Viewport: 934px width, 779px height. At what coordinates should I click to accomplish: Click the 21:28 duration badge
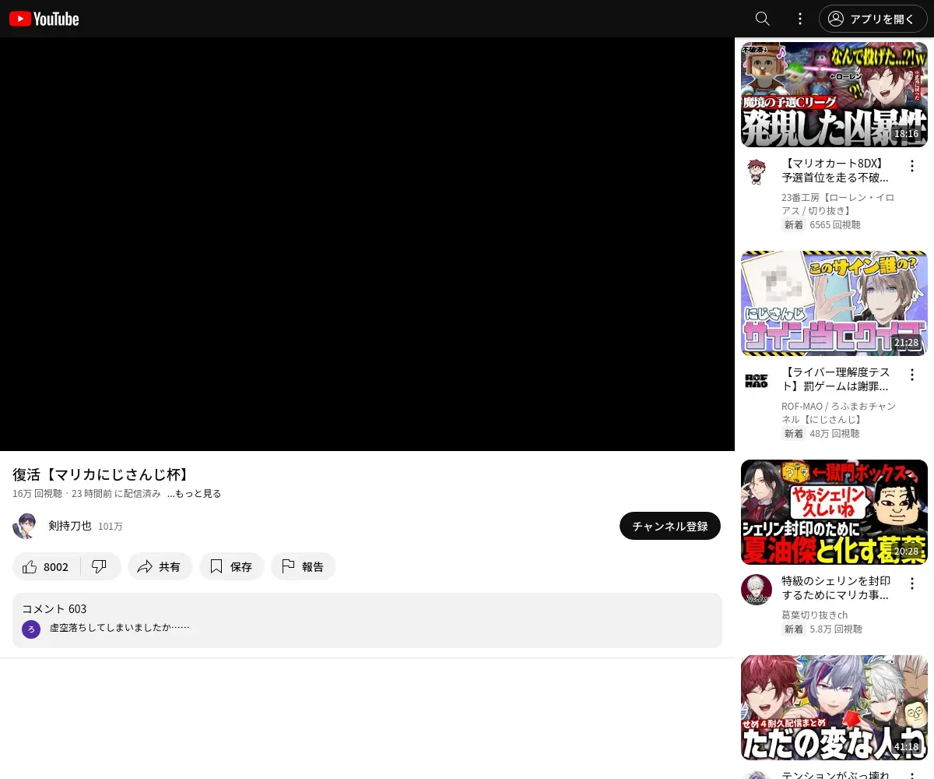tap(906, 343)
